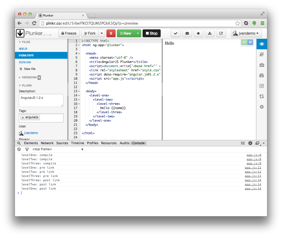Open the Fork dropdown arrow

(102, 33)
